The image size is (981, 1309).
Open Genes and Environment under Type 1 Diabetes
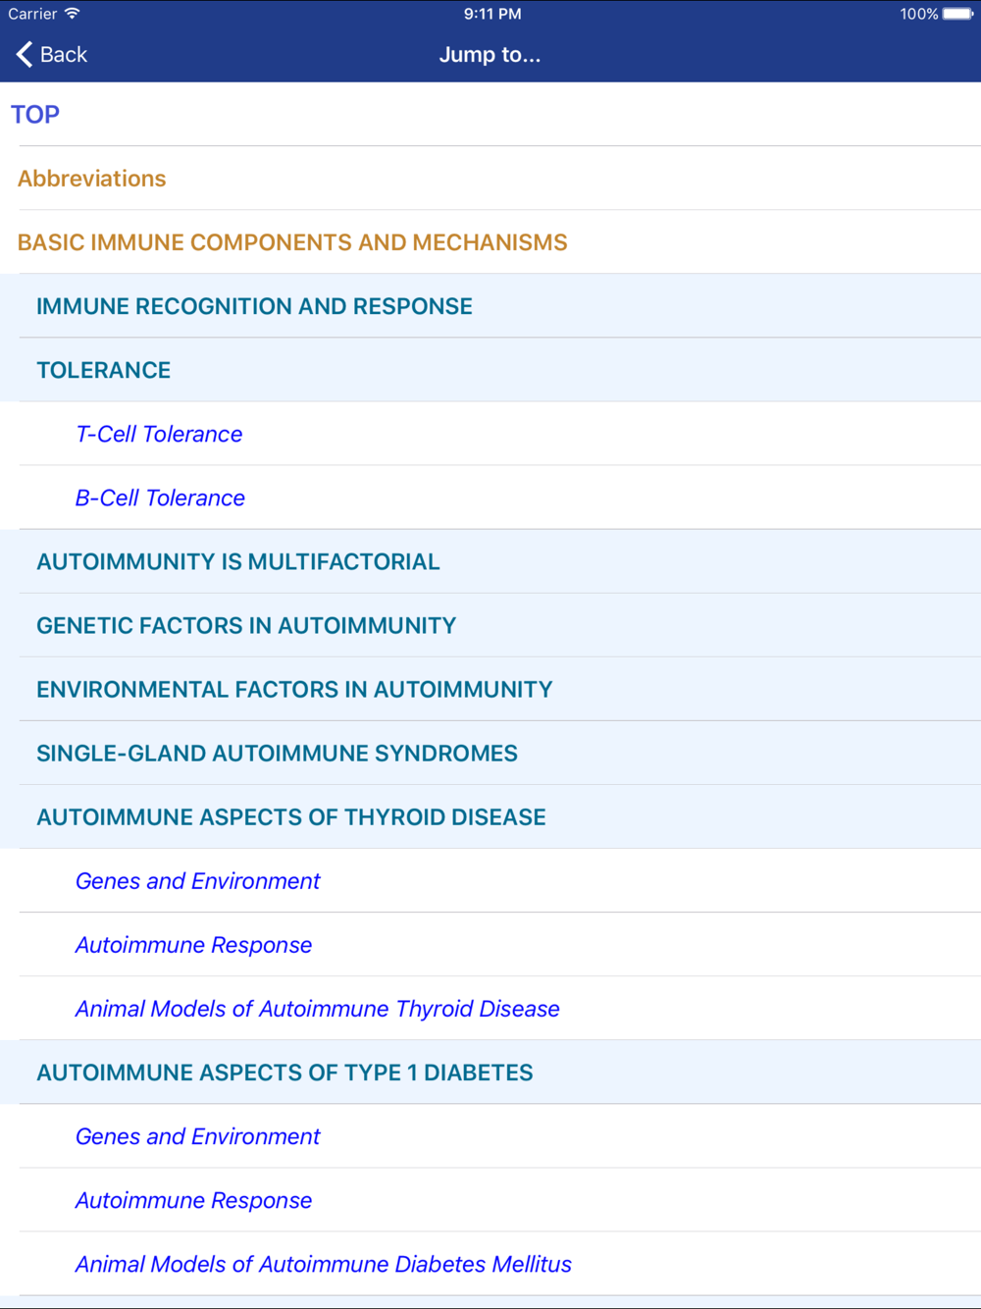pos(490,1134)
